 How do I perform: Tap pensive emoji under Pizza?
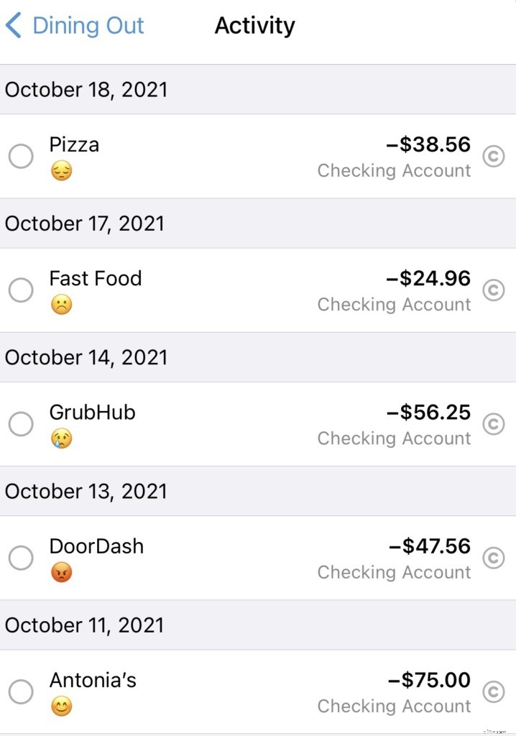pyautogui.click(x=61, y=171)
